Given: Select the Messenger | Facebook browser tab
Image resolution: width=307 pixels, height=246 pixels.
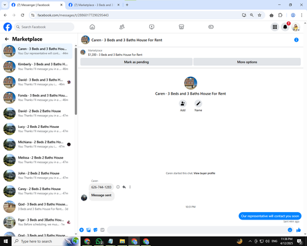Looking at the screenshot, I should point(37,5).
